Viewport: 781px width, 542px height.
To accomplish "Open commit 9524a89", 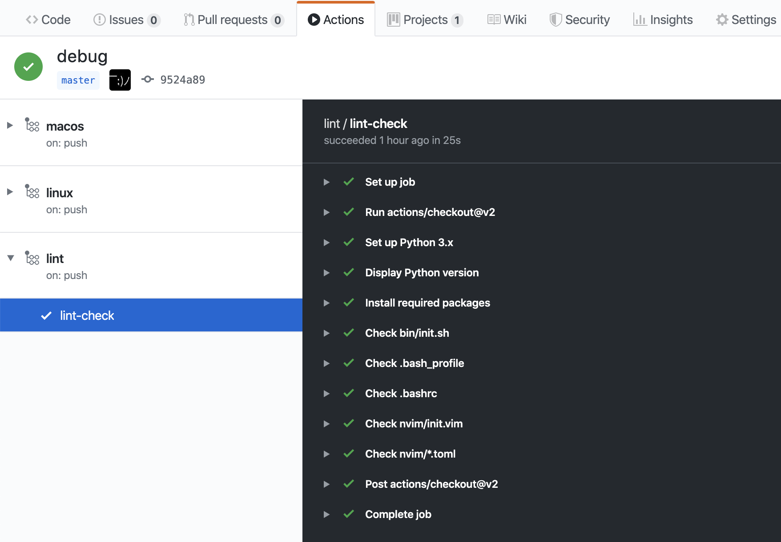I will coord(183,80).
